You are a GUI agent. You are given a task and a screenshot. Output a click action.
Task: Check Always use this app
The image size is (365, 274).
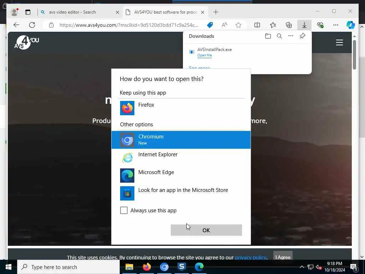[124, 210]
